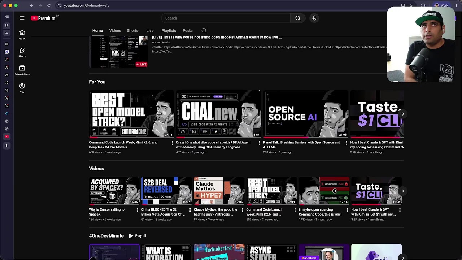Open Shorts from the left mini guide
This screenshot has width=462, height=260.
tap(22, 52)
